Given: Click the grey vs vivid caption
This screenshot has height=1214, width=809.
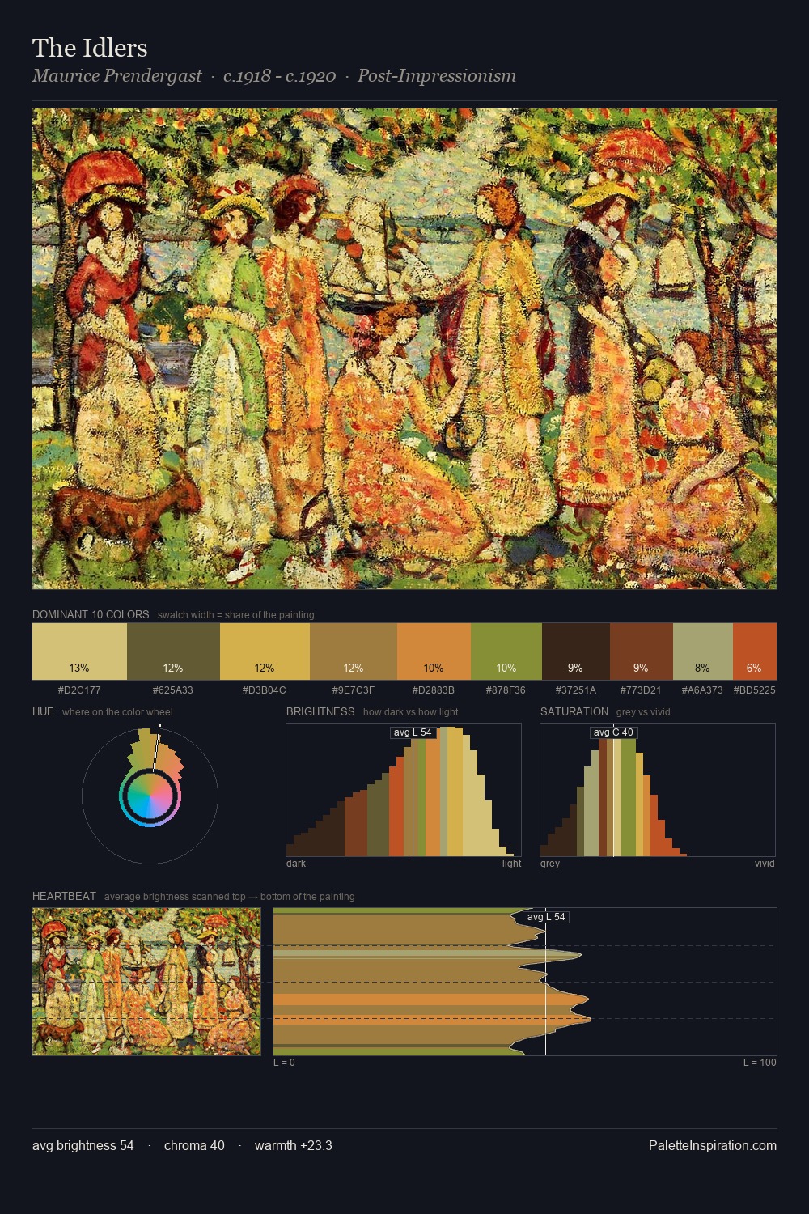Looking at the screenshot, I should tap(643, 712).
